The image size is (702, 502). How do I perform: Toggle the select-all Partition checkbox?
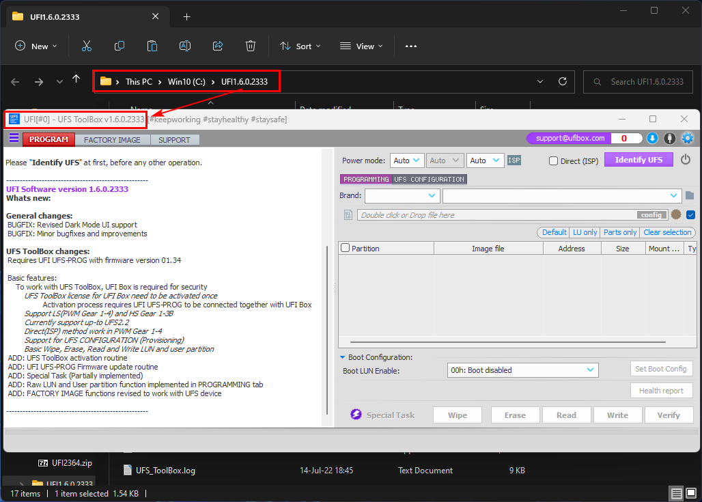[346, 249]
